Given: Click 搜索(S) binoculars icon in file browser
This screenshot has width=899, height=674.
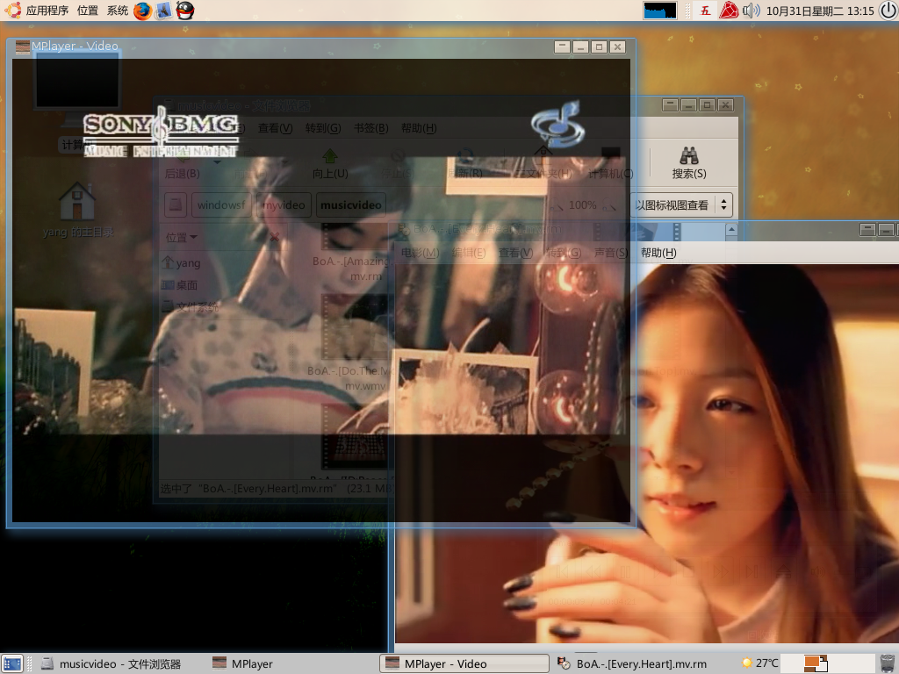Looking at the screenshot, I should coord(689,163).
